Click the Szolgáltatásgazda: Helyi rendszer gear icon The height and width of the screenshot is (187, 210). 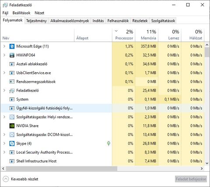[12, 117]
